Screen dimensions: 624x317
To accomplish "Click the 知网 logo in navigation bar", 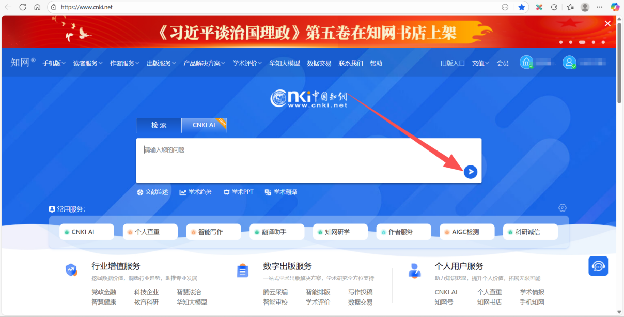I will 23,63.
